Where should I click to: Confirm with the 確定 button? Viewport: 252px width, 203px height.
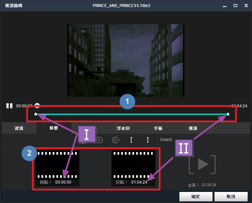pos(196,196)
